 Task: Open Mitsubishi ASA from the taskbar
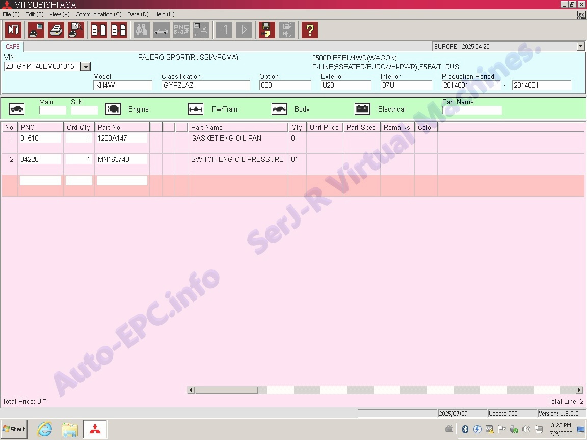point(95,429)
